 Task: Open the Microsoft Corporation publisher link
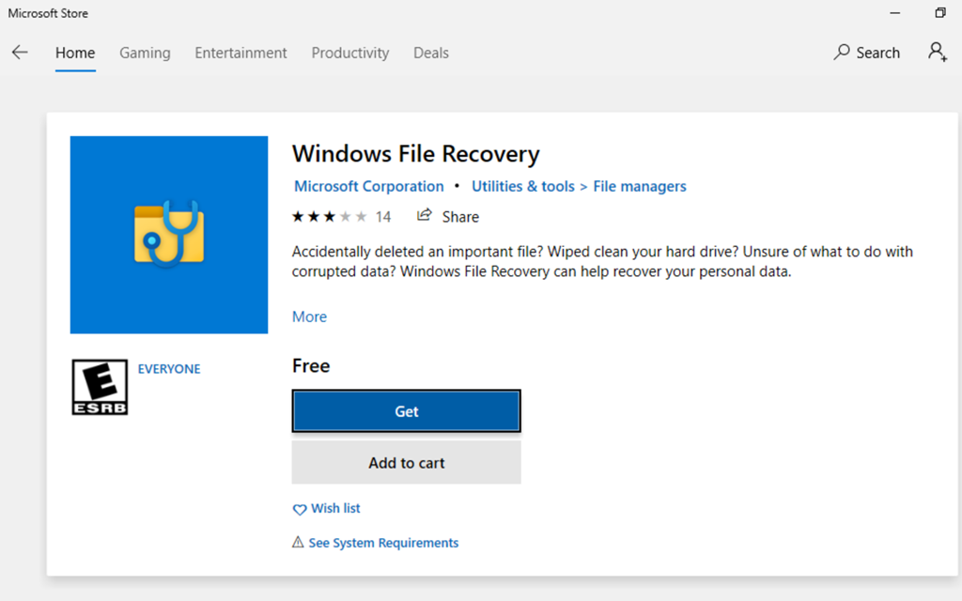(368, 186)
